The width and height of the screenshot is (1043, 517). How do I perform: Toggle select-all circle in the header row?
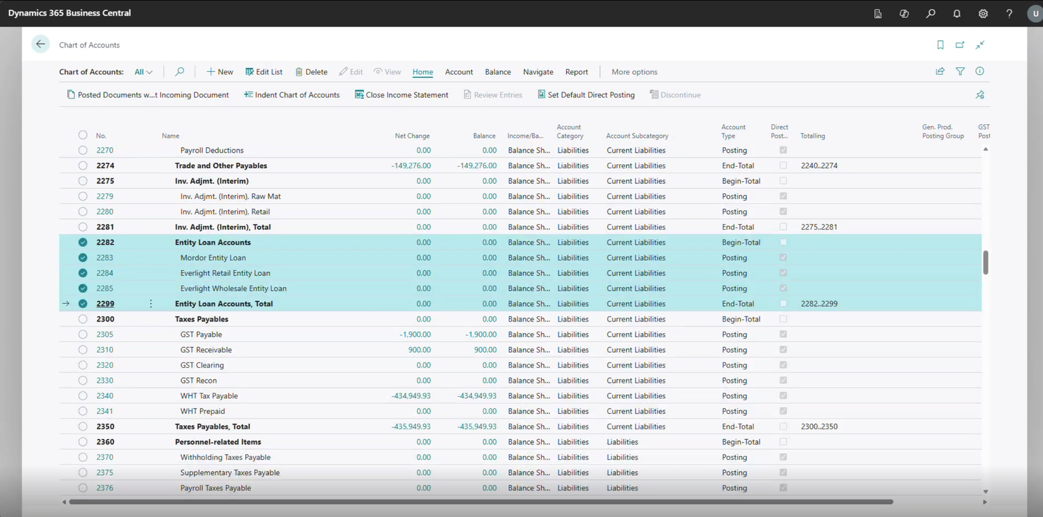coord(83,135)
